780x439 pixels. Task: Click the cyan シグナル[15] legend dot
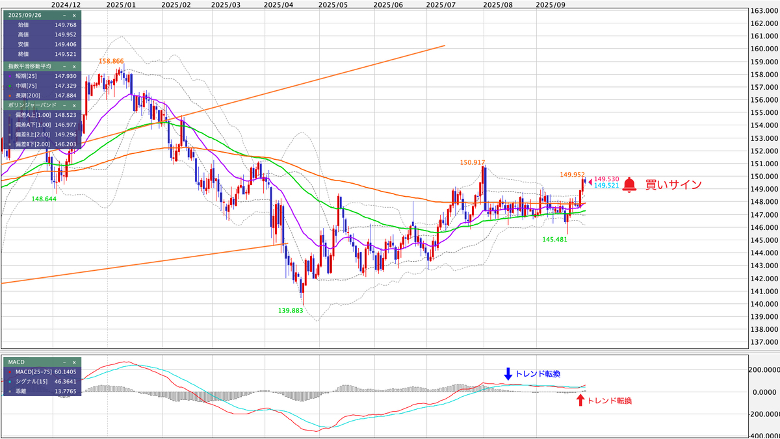[x=10, y=382]
